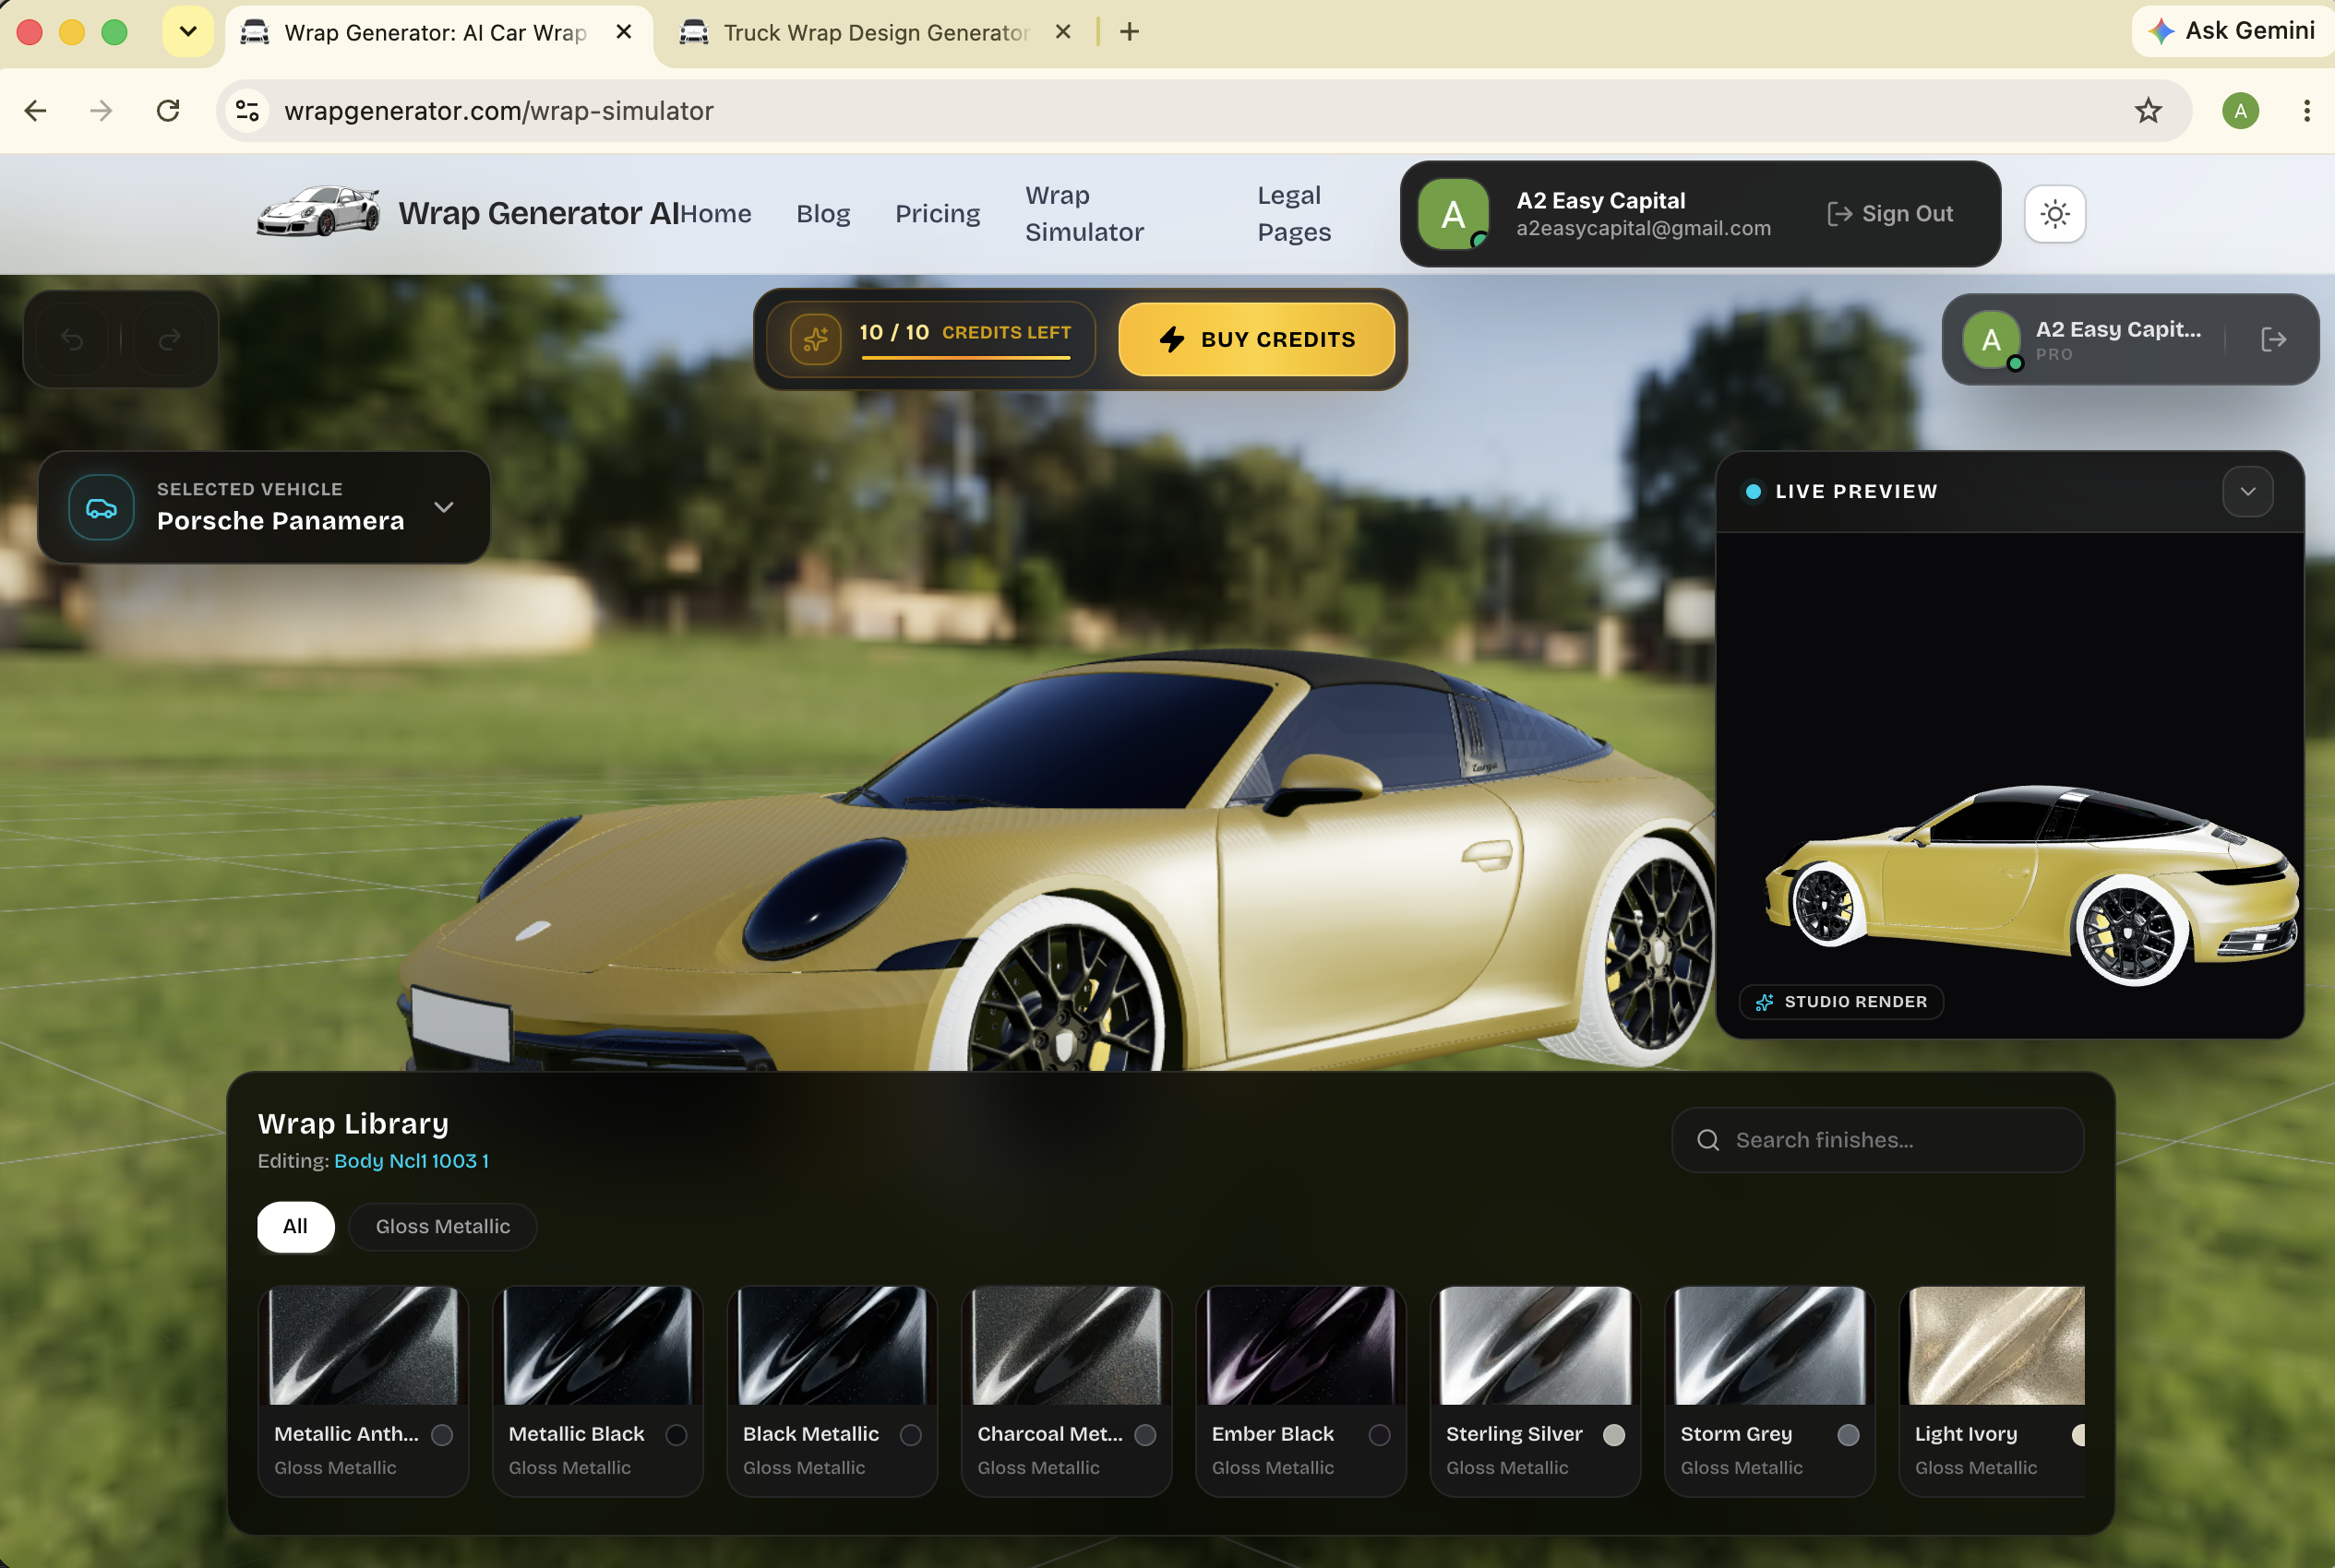
Task: Click the credits left counter
Action: tap(931, 340)
